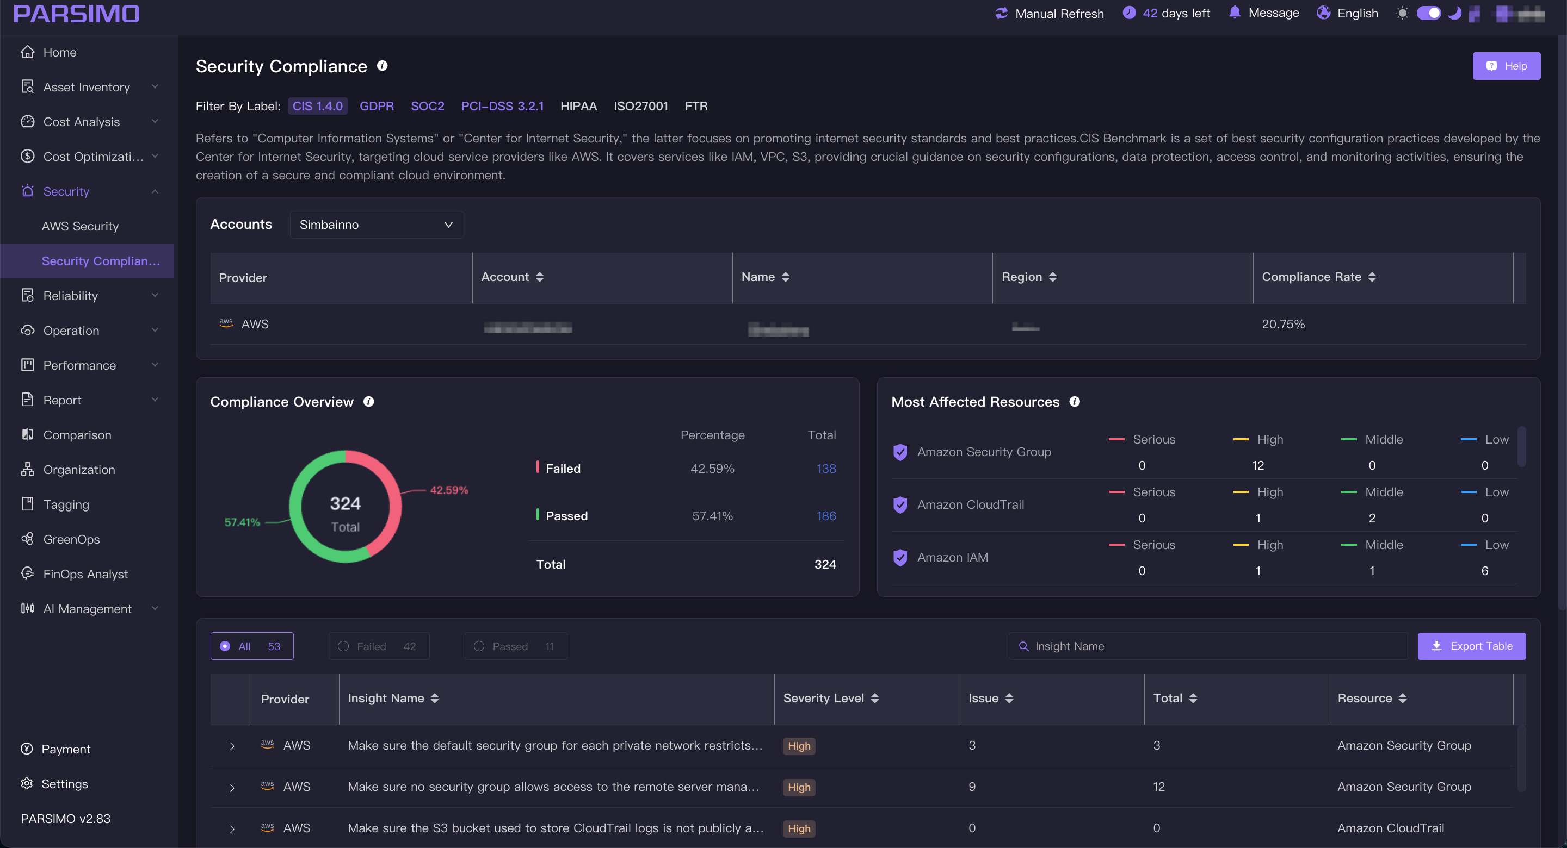1567x848 pixels.
Task: Click the Home icon in sidebar
Action: [x=27, y=52]
